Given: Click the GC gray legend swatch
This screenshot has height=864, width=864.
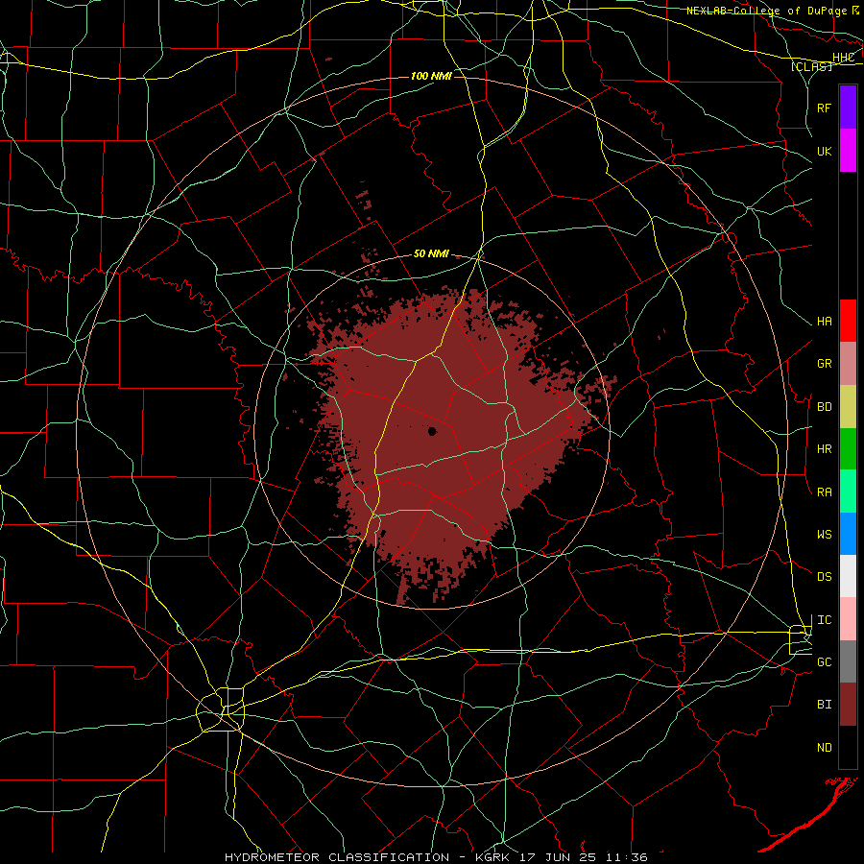Looking at the screenshot, I should tap(848, 661).
